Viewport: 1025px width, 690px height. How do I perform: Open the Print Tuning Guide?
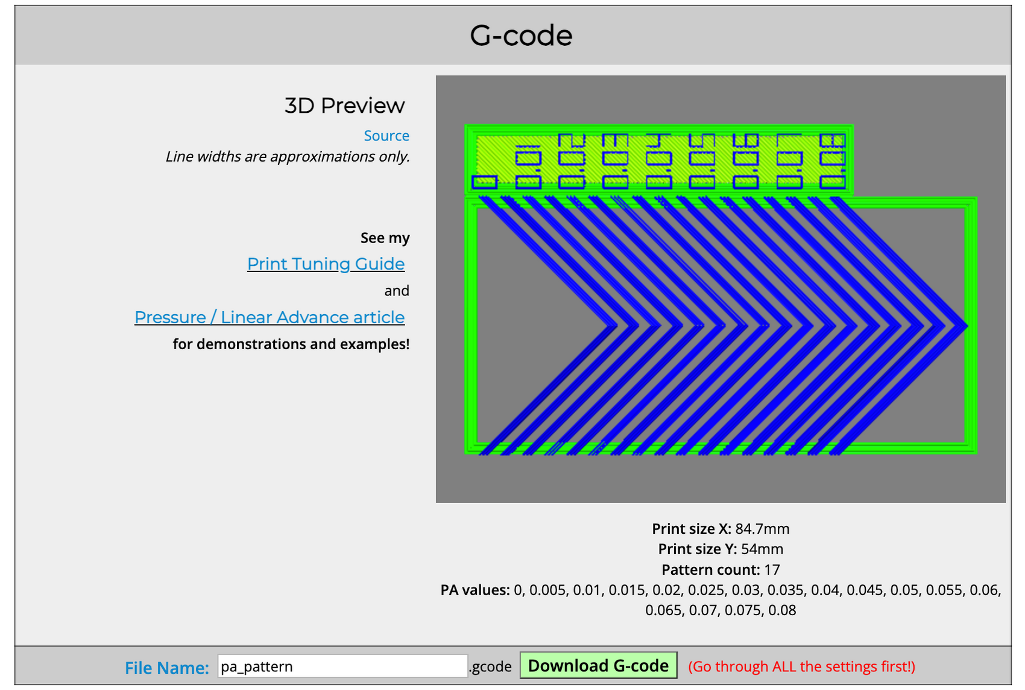pos(326,264)
